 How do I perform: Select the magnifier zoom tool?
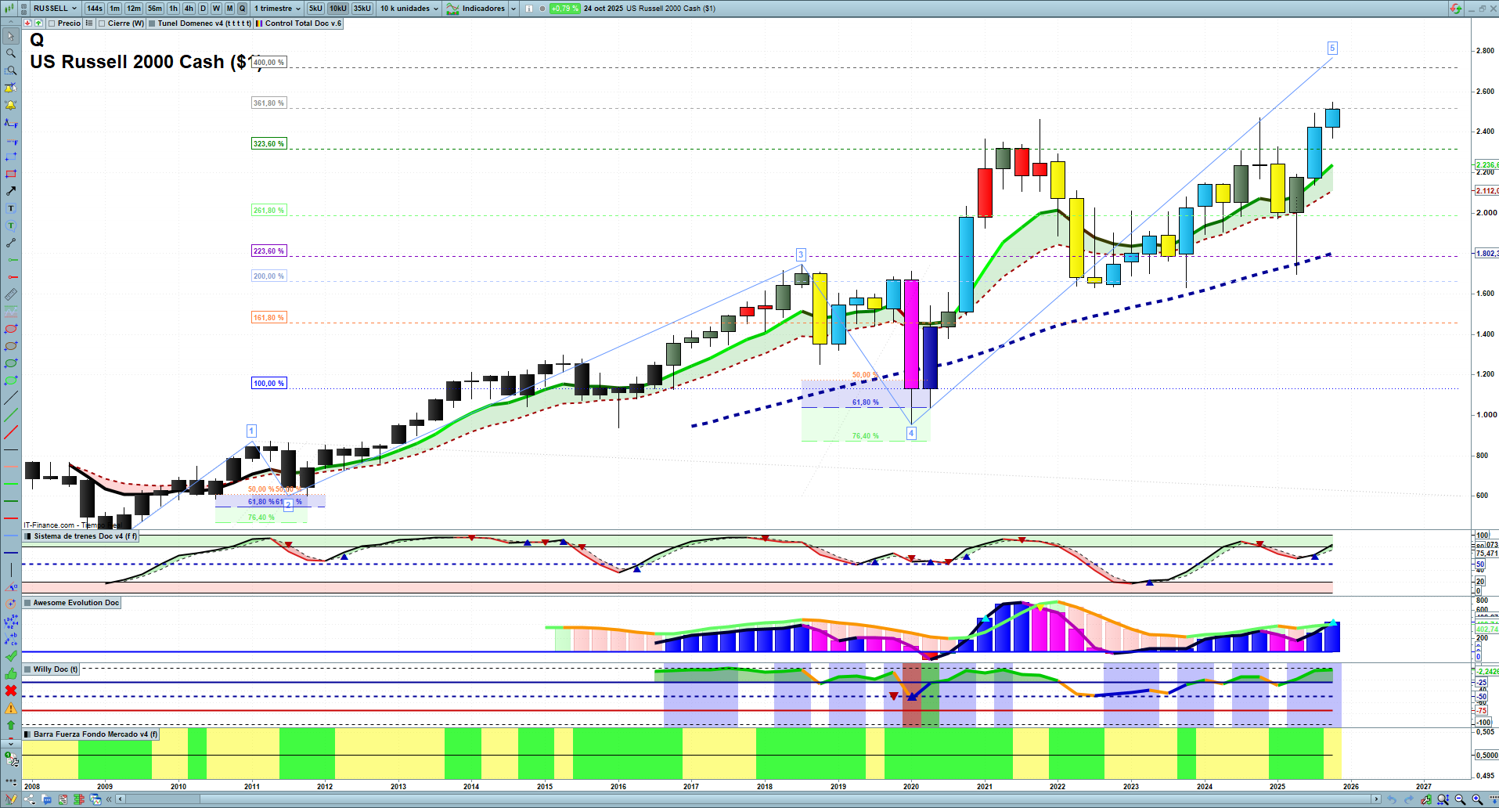(11, 53)
